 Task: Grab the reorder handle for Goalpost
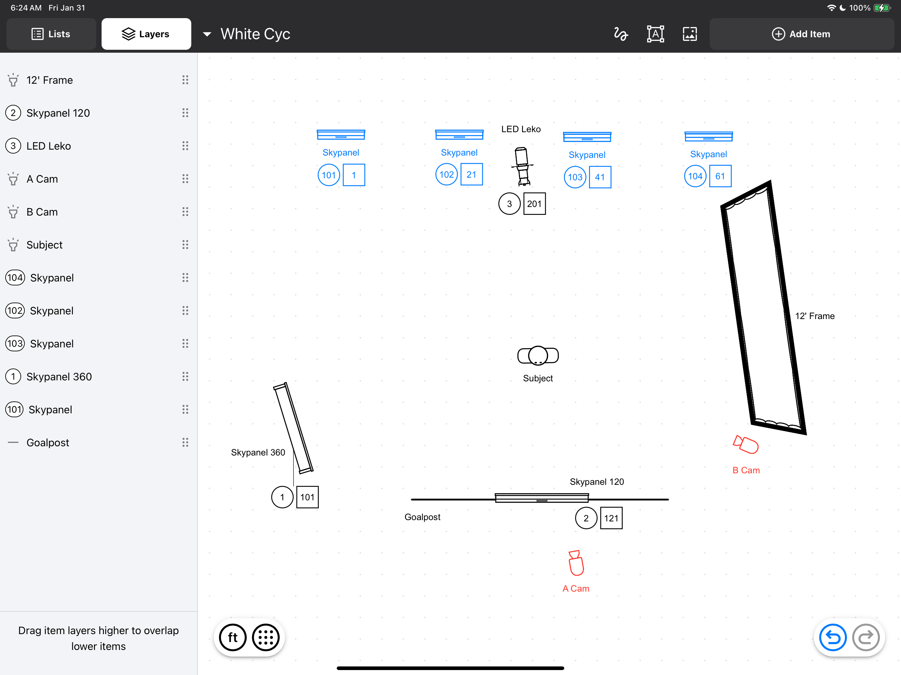pos(185,443)
